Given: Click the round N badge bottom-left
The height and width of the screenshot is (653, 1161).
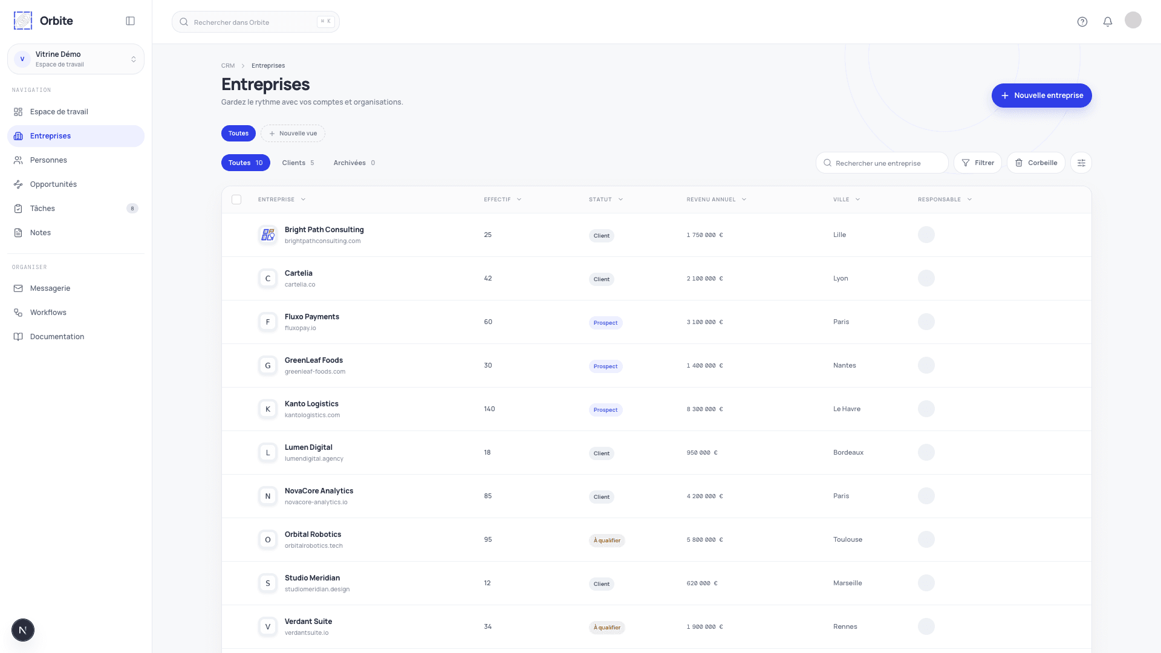Looking at the screenshot, I should coord(23,630).
